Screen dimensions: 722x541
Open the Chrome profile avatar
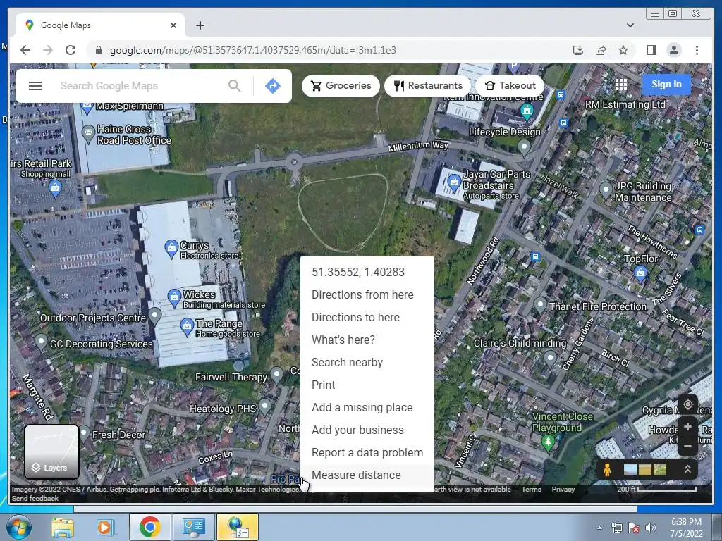pyautogui.click(x=673, y=50)
